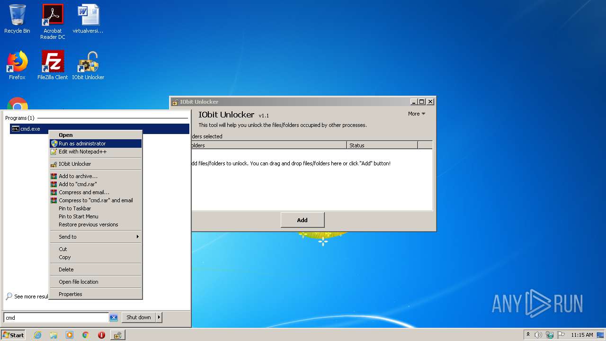Choose Add to "cmd.rar"
This screenshot has height=341, width=606.
pos(96,184)
